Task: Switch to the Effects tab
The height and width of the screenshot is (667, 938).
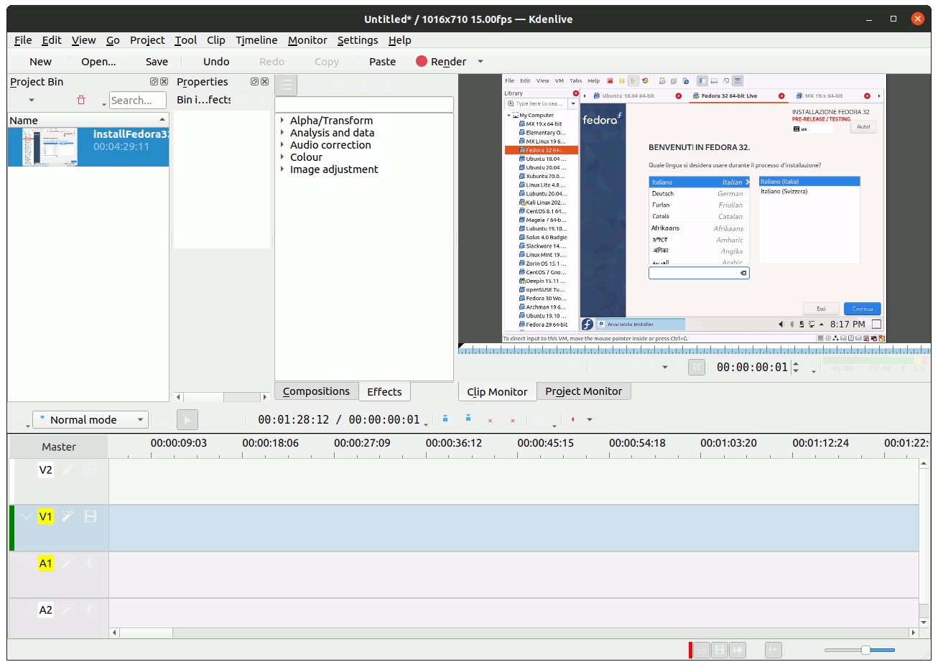Action: tap(384, 391)
